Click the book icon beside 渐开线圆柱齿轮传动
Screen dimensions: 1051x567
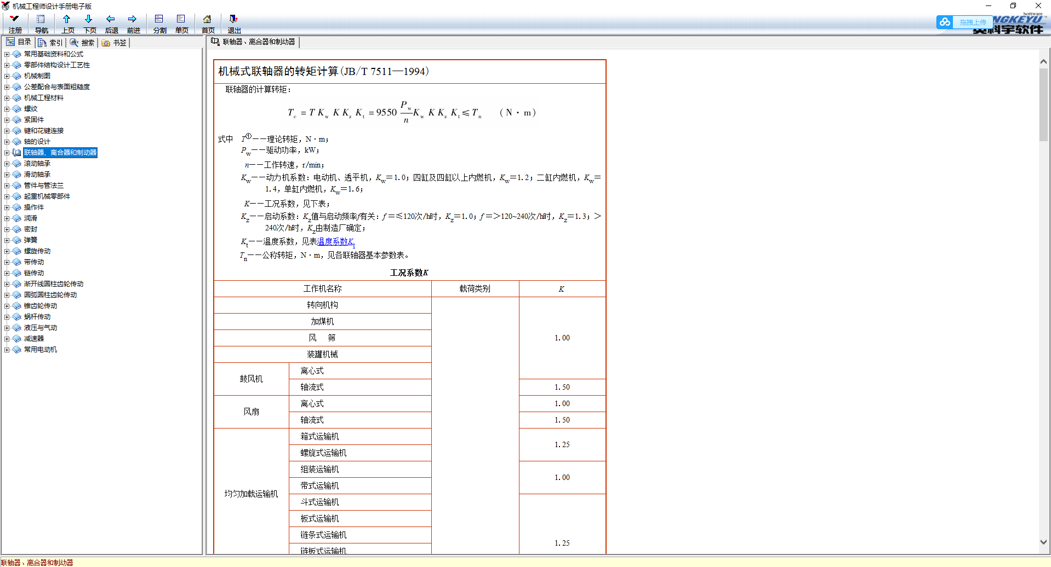[17, 284]
